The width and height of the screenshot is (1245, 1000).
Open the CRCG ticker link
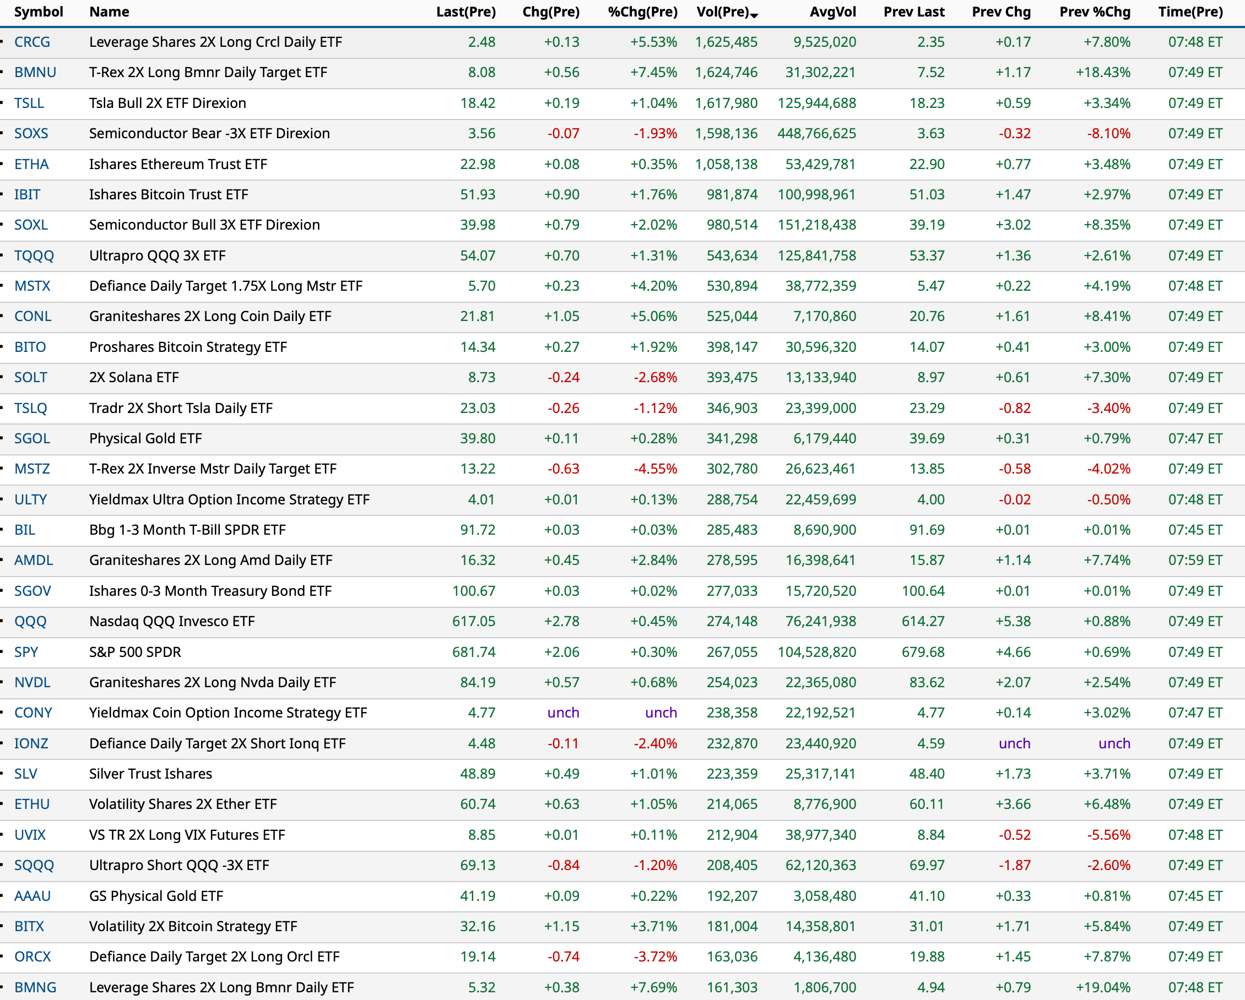(33, 42)
